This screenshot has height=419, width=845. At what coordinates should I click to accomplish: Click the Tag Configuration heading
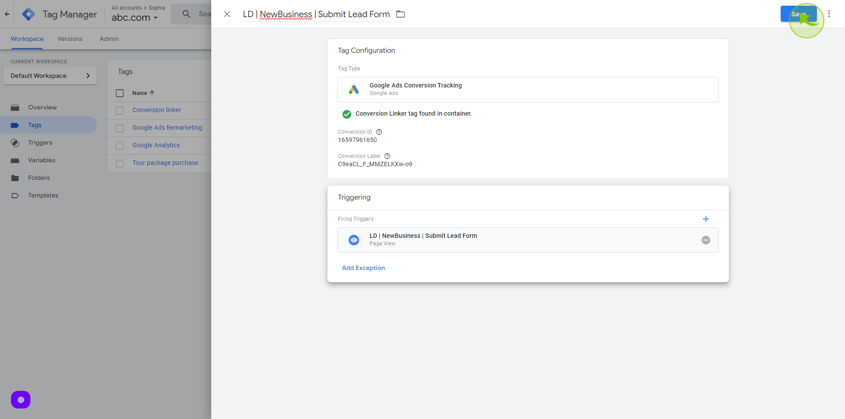tap(367, 51)
